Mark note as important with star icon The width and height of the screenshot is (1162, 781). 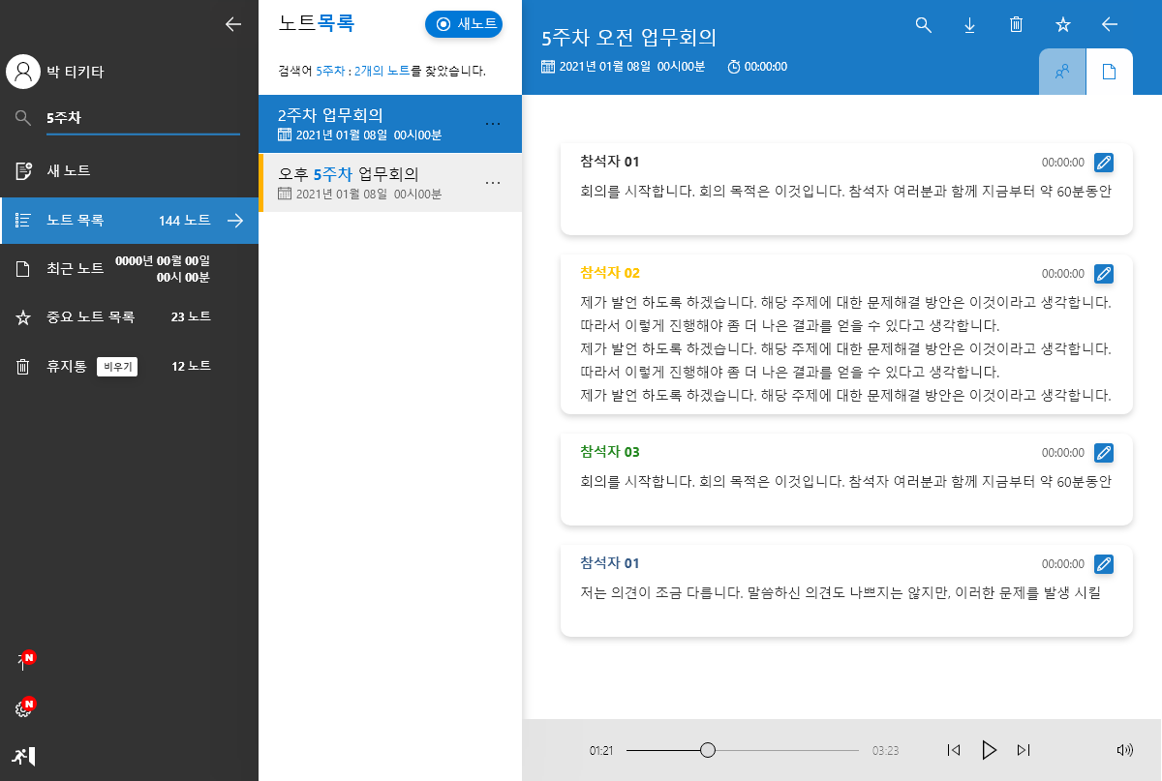1062,25
